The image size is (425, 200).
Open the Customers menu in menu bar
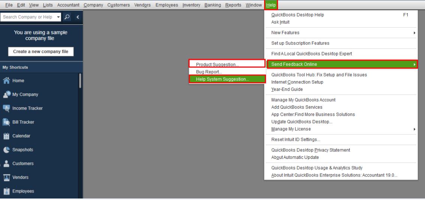point(119,5)
